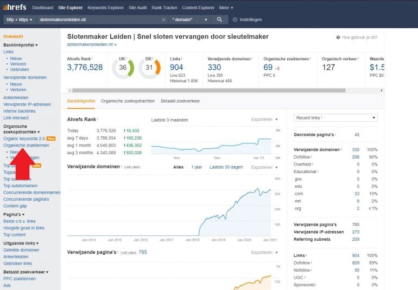The image size is (418, 290).
Task: Open Overzicht in the sidebar
Action: (13, 36)
